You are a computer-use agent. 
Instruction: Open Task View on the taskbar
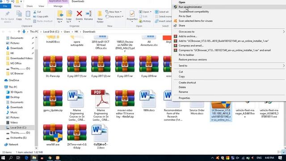(18, 158)
